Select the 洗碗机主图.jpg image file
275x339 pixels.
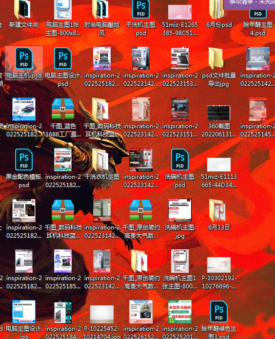179,210
